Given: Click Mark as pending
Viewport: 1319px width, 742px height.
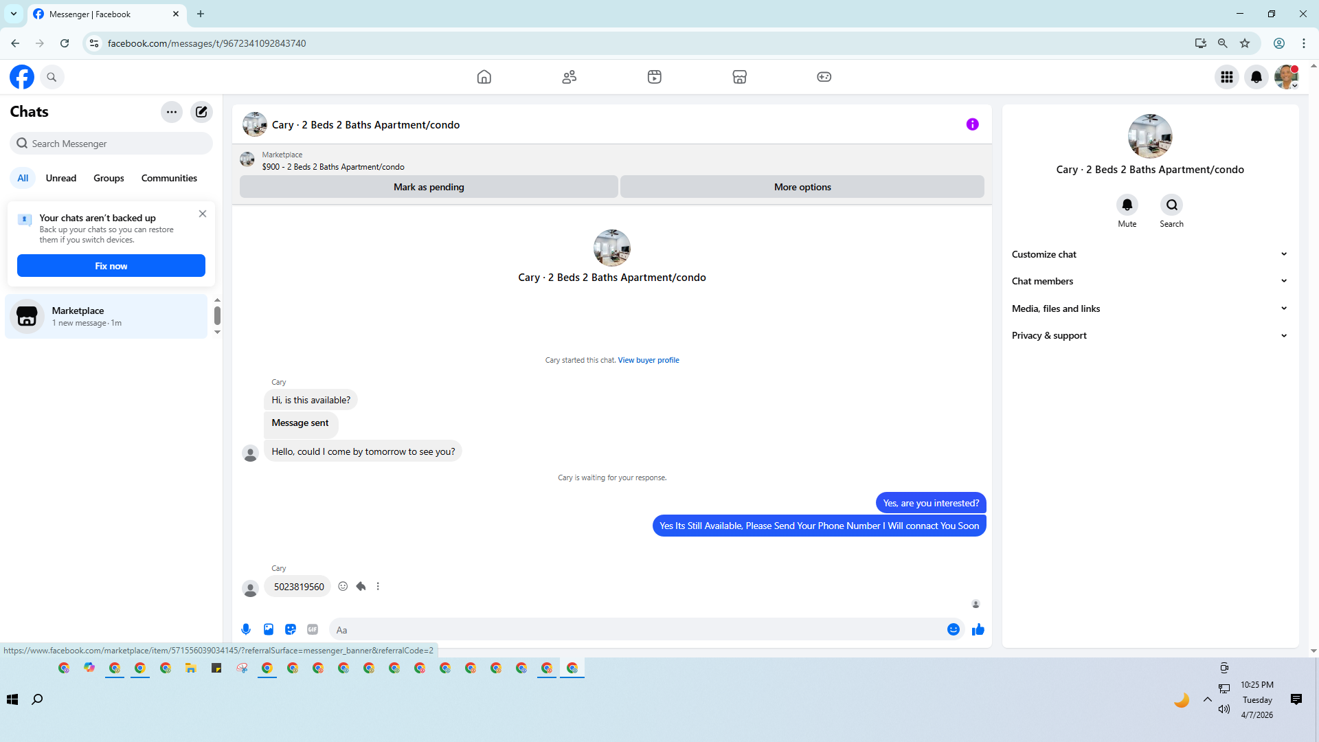Looking at the screenshot, I should pyautogui.click(x=429, y=187).
